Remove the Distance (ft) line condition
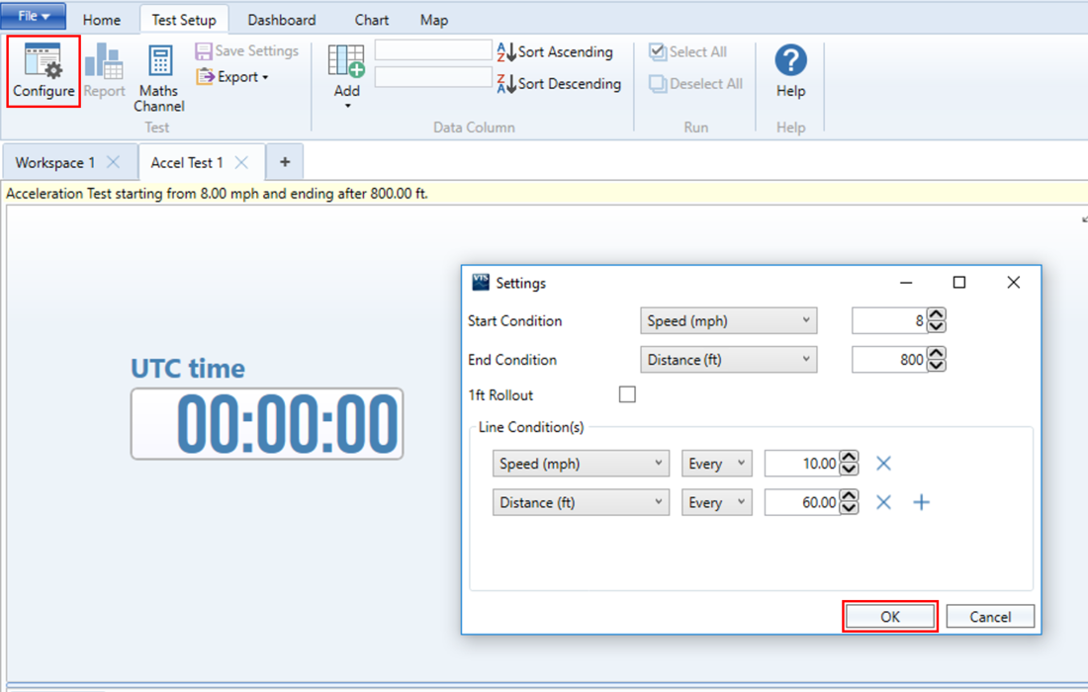The image size is (1088, 692). click(x=883, y=503)
